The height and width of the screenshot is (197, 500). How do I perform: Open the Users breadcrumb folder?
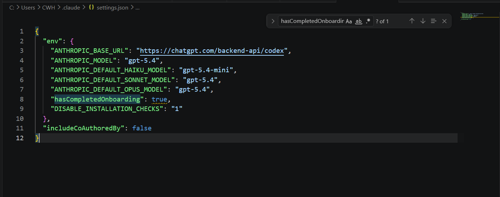tap(28, 7)
